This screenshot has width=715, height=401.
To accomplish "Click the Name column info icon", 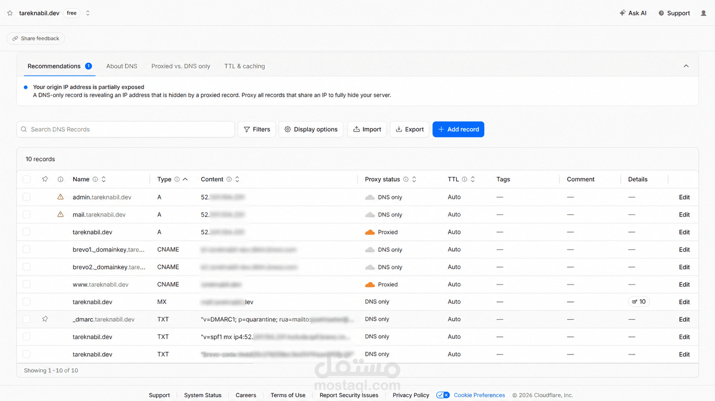I will pyautogui.click(x=95, y=179).
